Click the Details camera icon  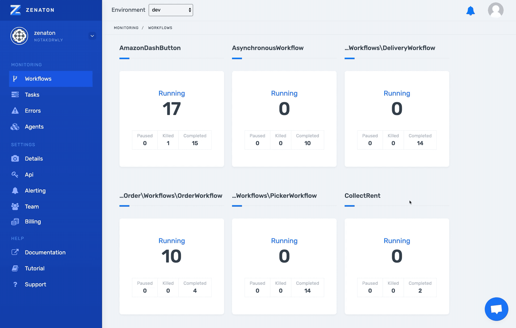click(15, 158)
